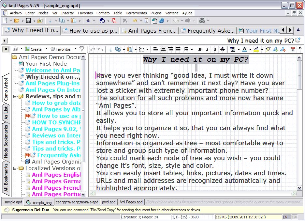Click the binoculars search icon
The image size is (305, 221).
pyautogui.click(x=202, y=21)
